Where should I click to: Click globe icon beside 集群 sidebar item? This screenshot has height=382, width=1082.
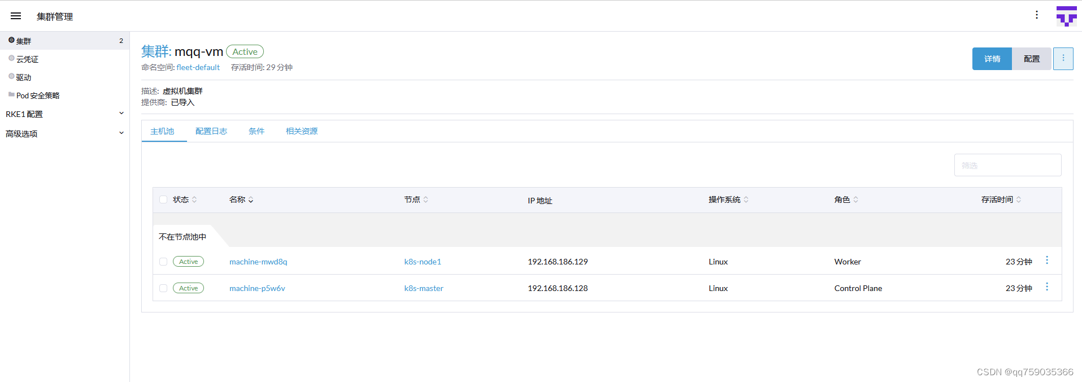point(11,40)
